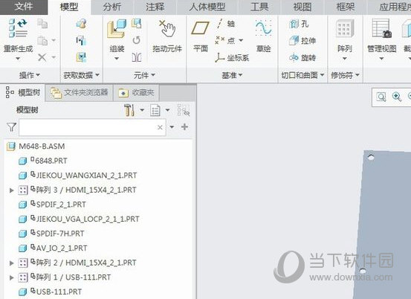Image resolution: width=411 pixels, height=299 pixels.
Task: Create a Coordinate System (坐标系)
Action: click(x=232, y=57)
